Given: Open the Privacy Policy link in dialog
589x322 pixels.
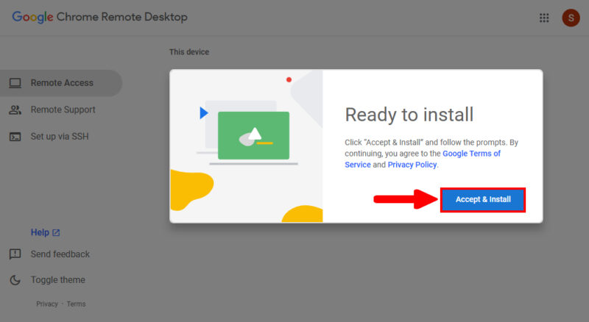Looking at the screenshot, I should pos(412,165).
